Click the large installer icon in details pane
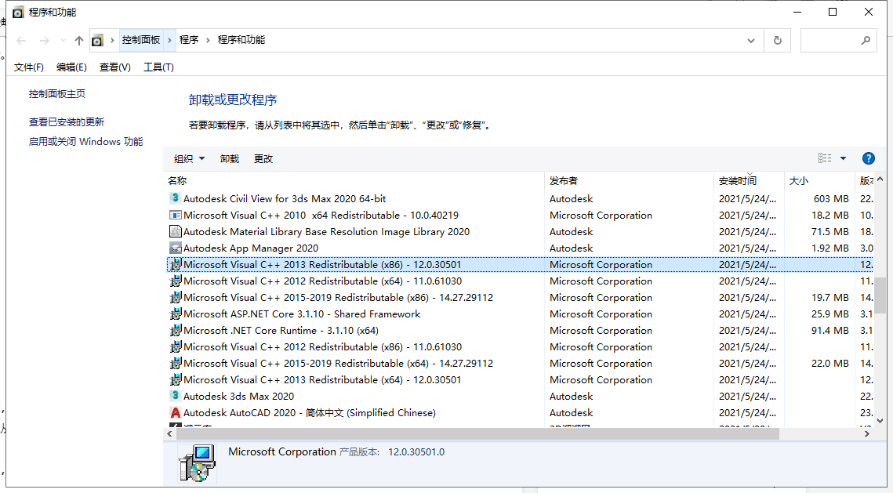The image size is (893, 493). [x=197, y=463]
